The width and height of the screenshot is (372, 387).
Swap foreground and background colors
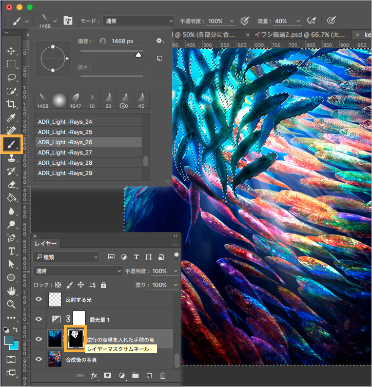15,329
